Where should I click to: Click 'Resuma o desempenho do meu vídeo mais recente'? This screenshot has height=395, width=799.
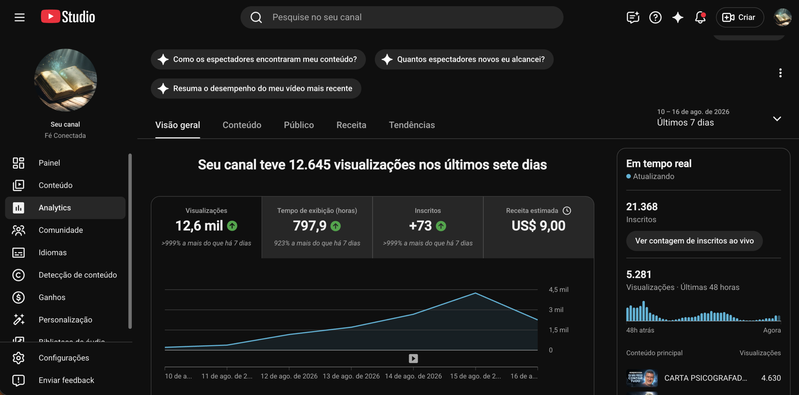pyautogui.click(x=256, y=88)
